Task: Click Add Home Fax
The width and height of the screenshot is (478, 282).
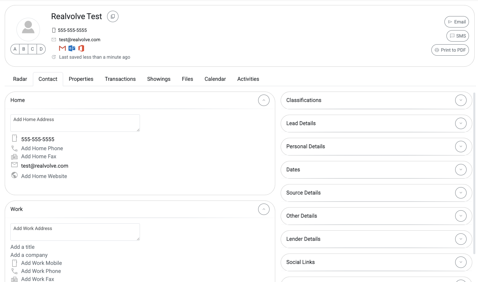Action: pos(39,157)
